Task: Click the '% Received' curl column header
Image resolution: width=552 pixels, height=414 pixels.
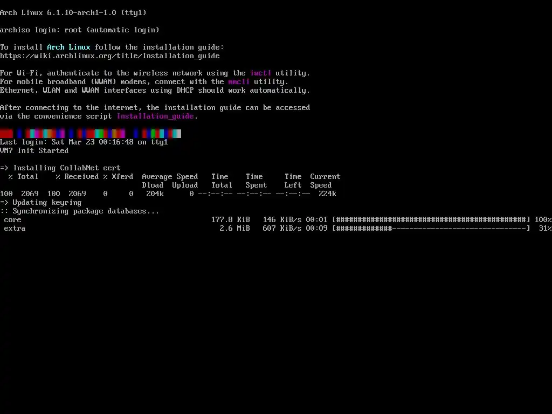Action: (77, 177)
